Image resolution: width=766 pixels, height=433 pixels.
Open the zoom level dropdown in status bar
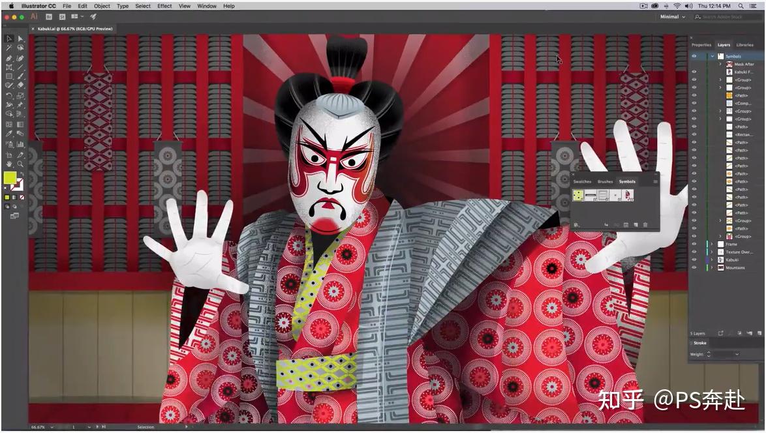tap(52, 426)
